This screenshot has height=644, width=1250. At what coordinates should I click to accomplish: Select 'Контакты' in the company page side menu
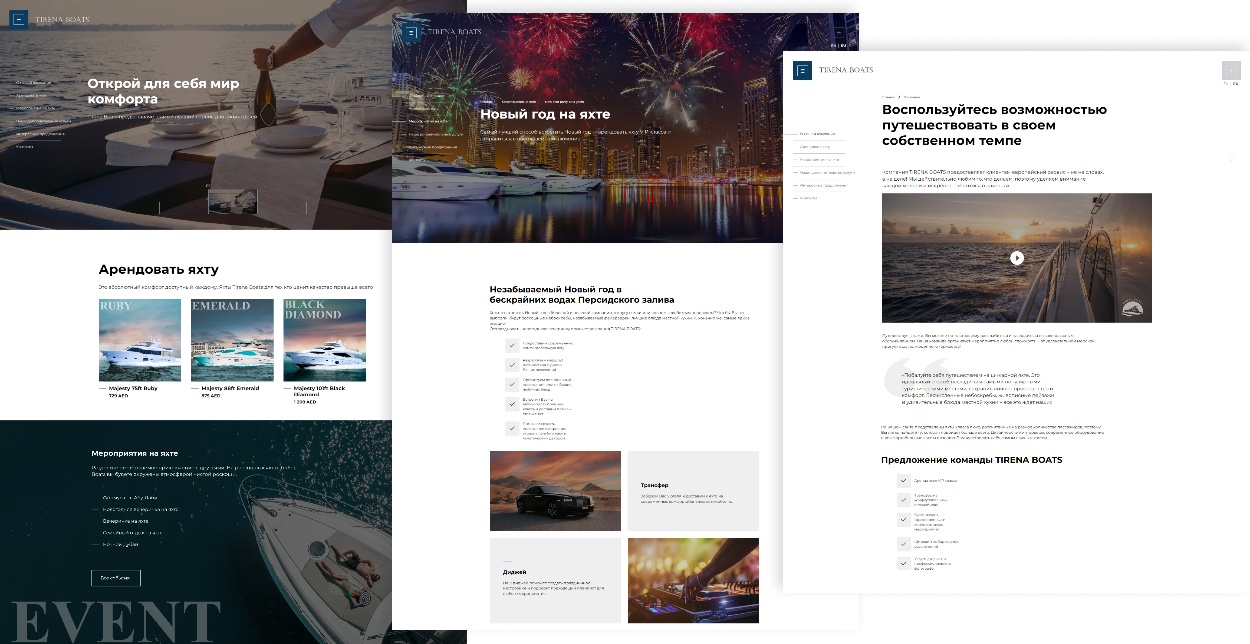pyautogui.click(x=808, y=198)
